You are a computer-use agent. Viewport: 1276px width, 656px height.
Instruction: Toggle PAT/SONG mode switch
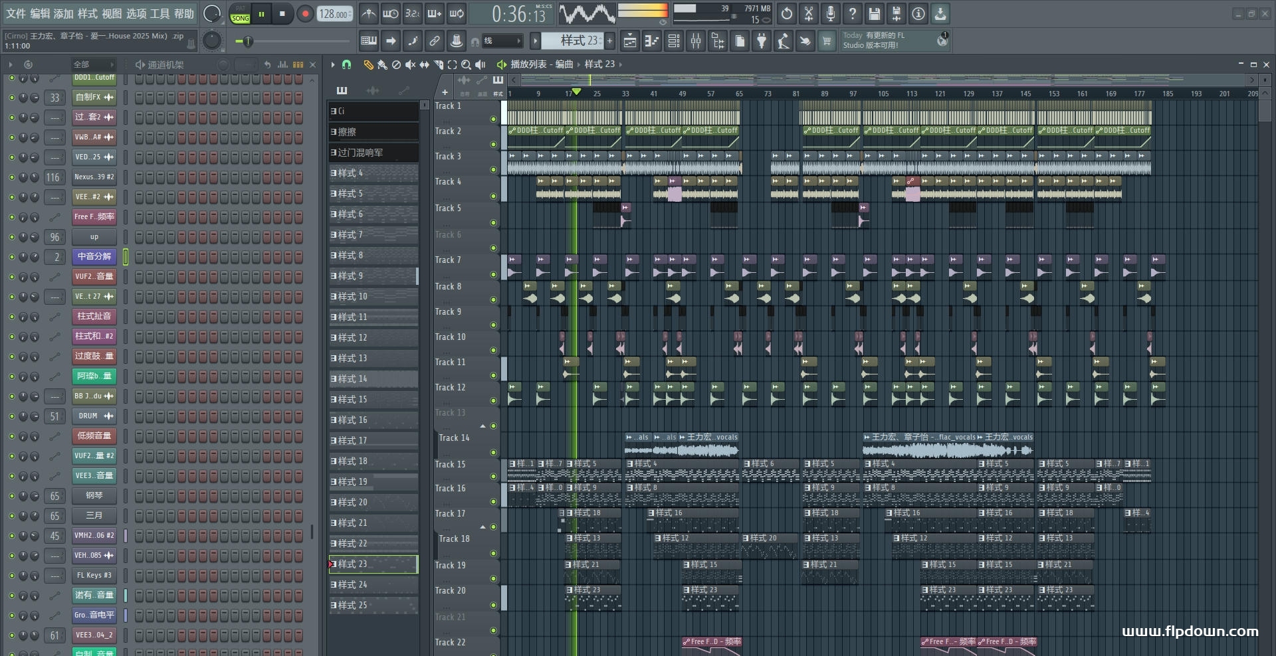(x=240, y=14)
